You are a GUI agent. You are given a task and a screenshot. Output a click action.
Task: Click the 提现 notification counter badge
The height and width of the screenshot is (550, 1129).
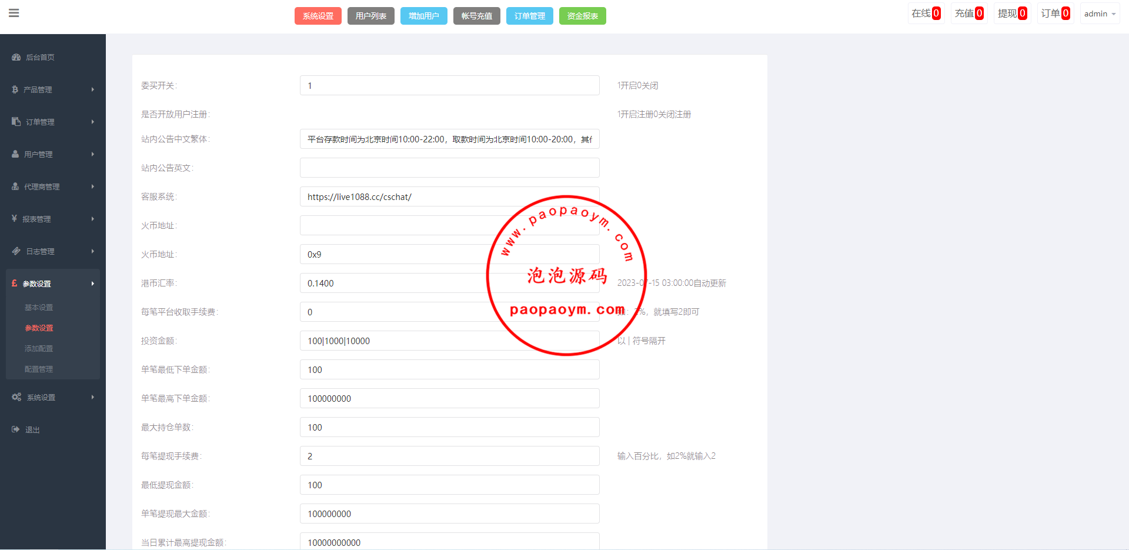(1023, 14)
